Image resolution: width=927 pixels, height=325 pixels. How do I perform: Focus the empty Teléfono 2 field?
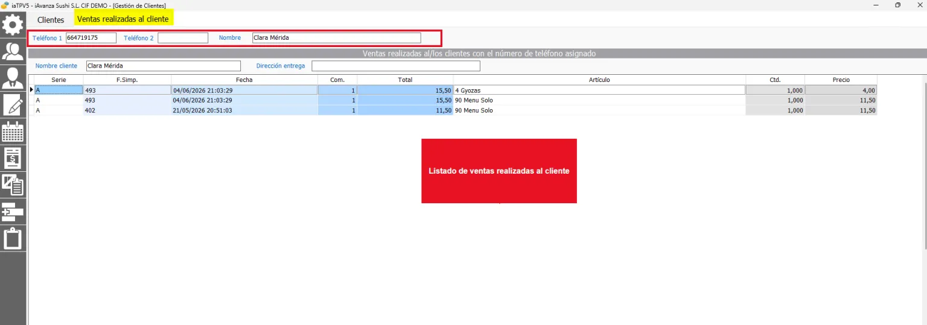tap(183, 38)
